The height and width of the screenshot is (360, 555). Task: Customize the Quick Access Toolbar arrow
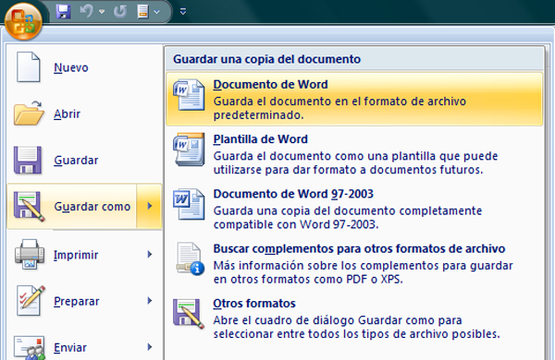pos(182,12)
